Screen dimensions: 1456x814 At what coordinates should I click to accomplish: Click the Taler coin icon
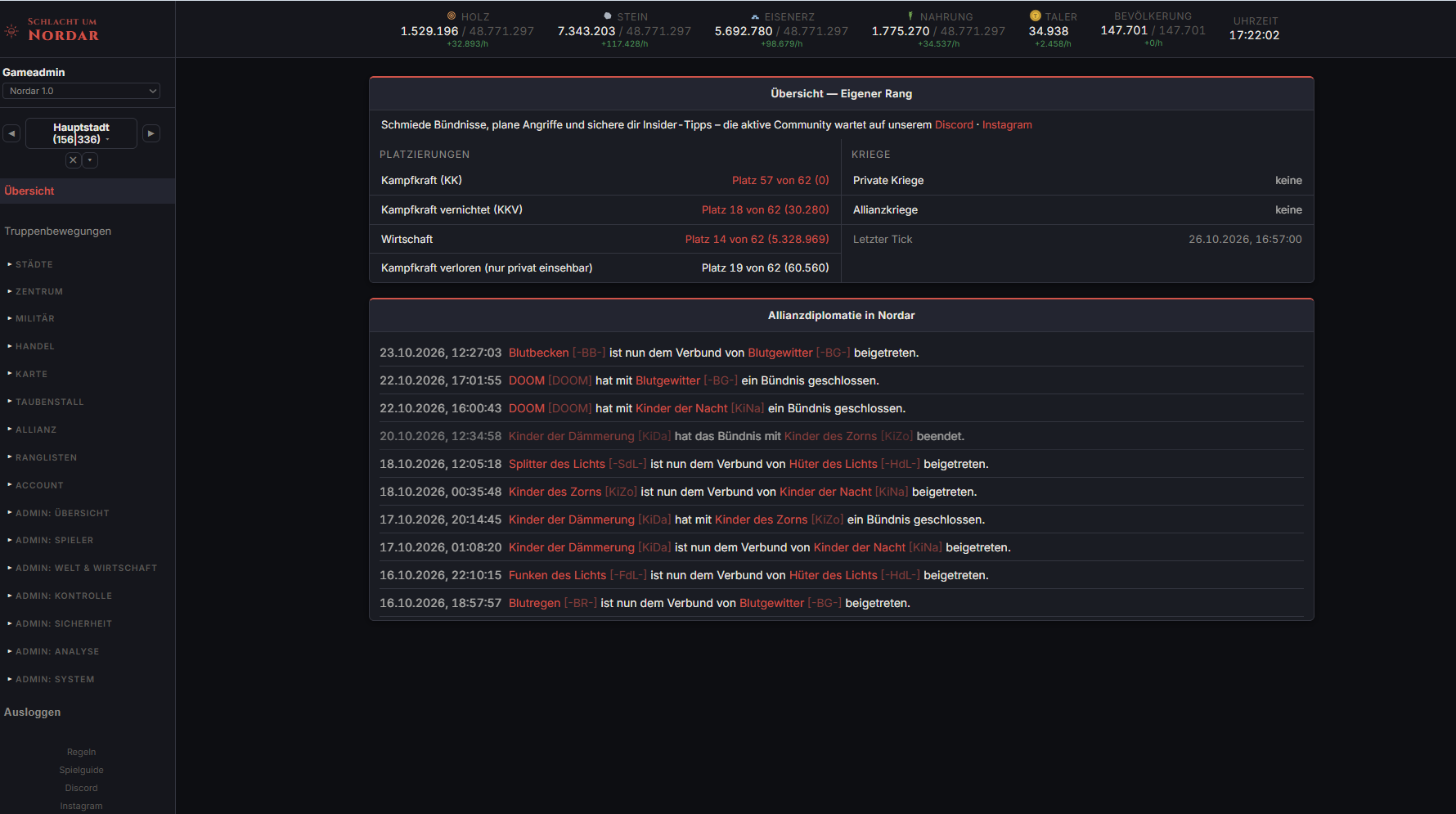pos(1036,16)
